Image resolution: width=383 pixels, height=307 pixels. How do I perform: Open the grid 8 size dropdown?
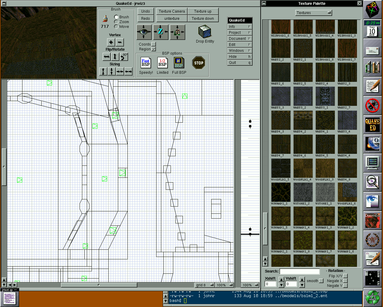click(x=205, y=285)
